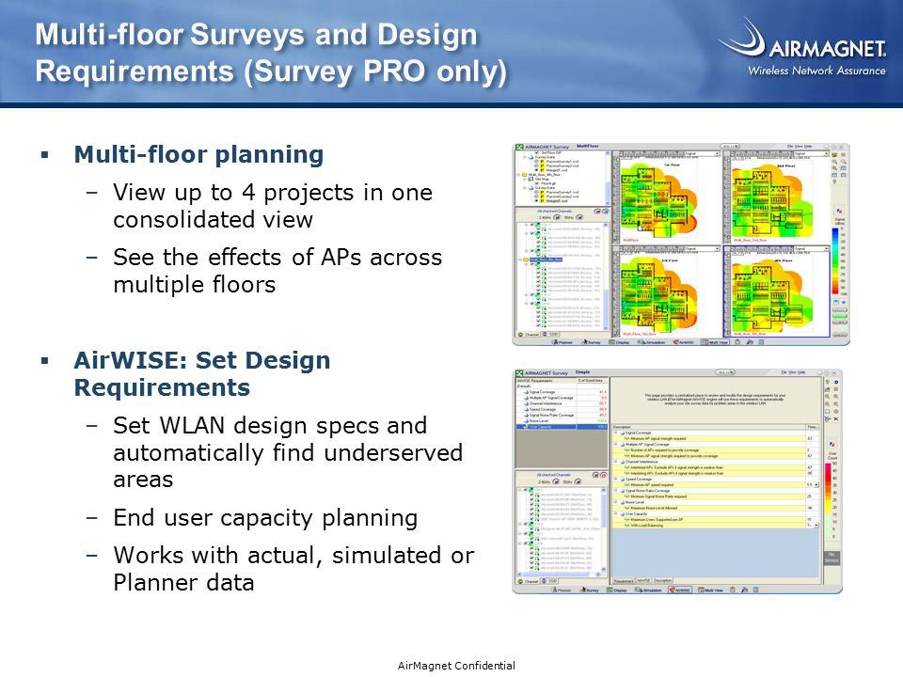Select Signal Noise Ratio Coverage requirement row

(x=562, y=415)
